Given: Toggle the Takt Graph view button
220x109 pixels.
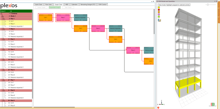Looking at the screenshot, I should click(68, 7).
